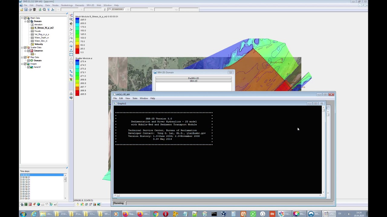Open the Elements menu
The image size is (387, 217).
(80, 5)
